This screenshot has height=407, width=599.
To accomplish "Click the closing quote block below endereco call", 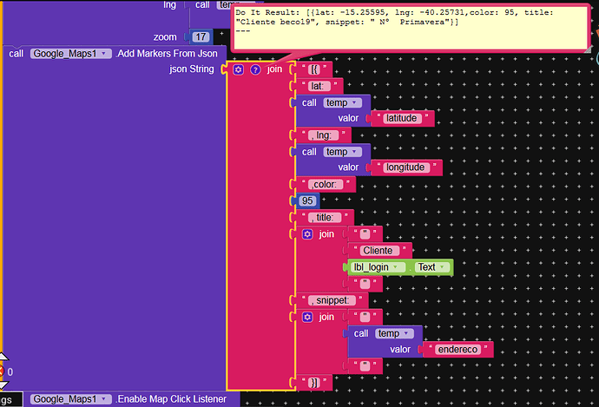I will coord(365,365).
